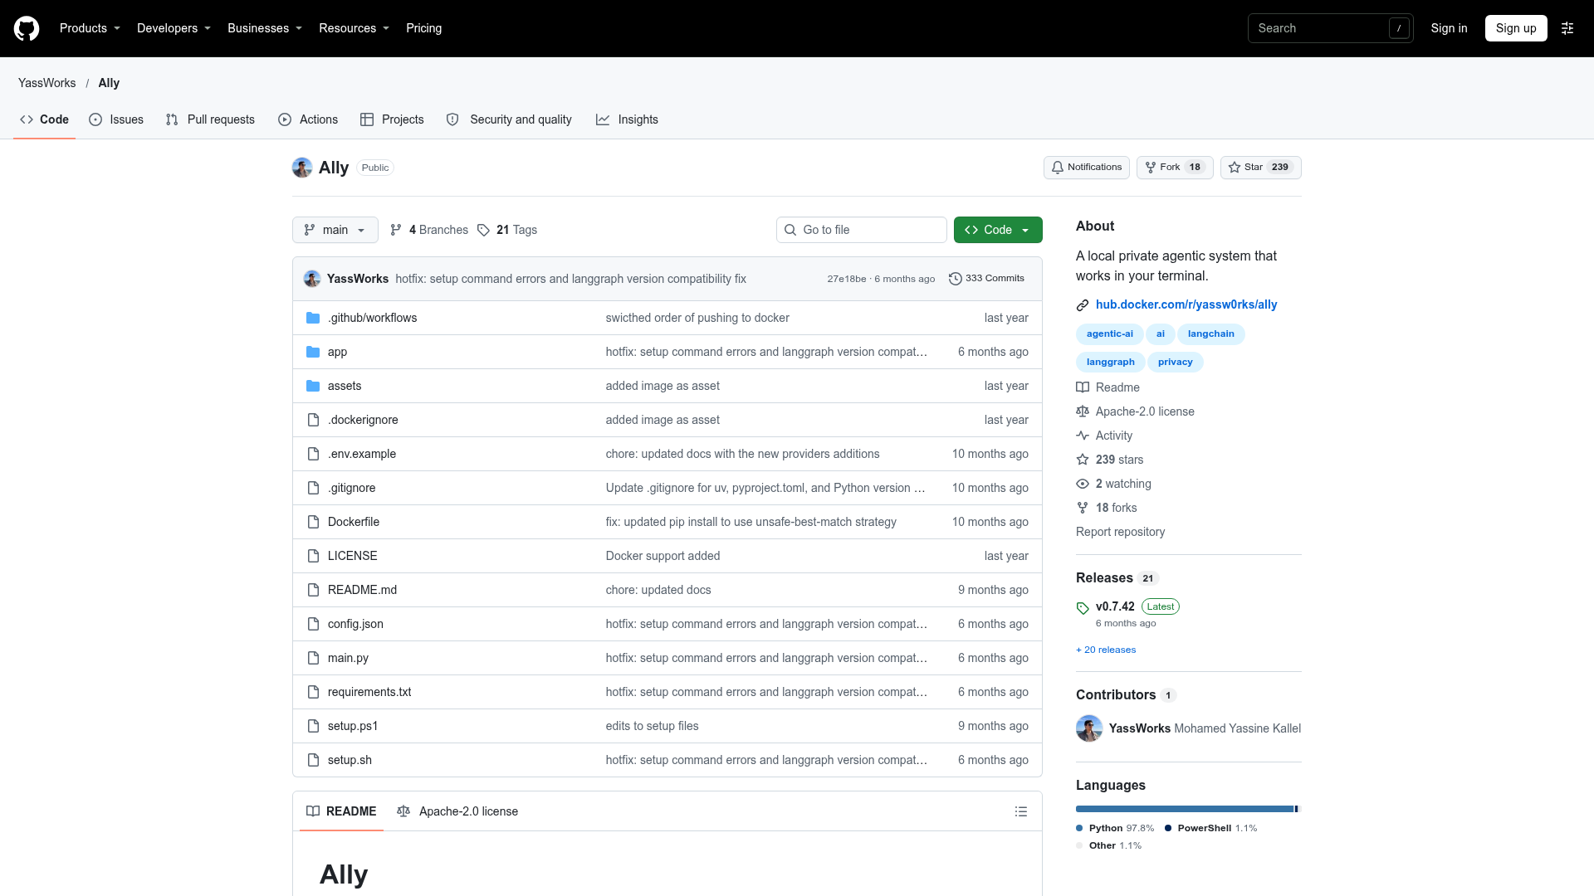Expand the Businesses menu
This screenshot has width=1594, height=896.
265,28
